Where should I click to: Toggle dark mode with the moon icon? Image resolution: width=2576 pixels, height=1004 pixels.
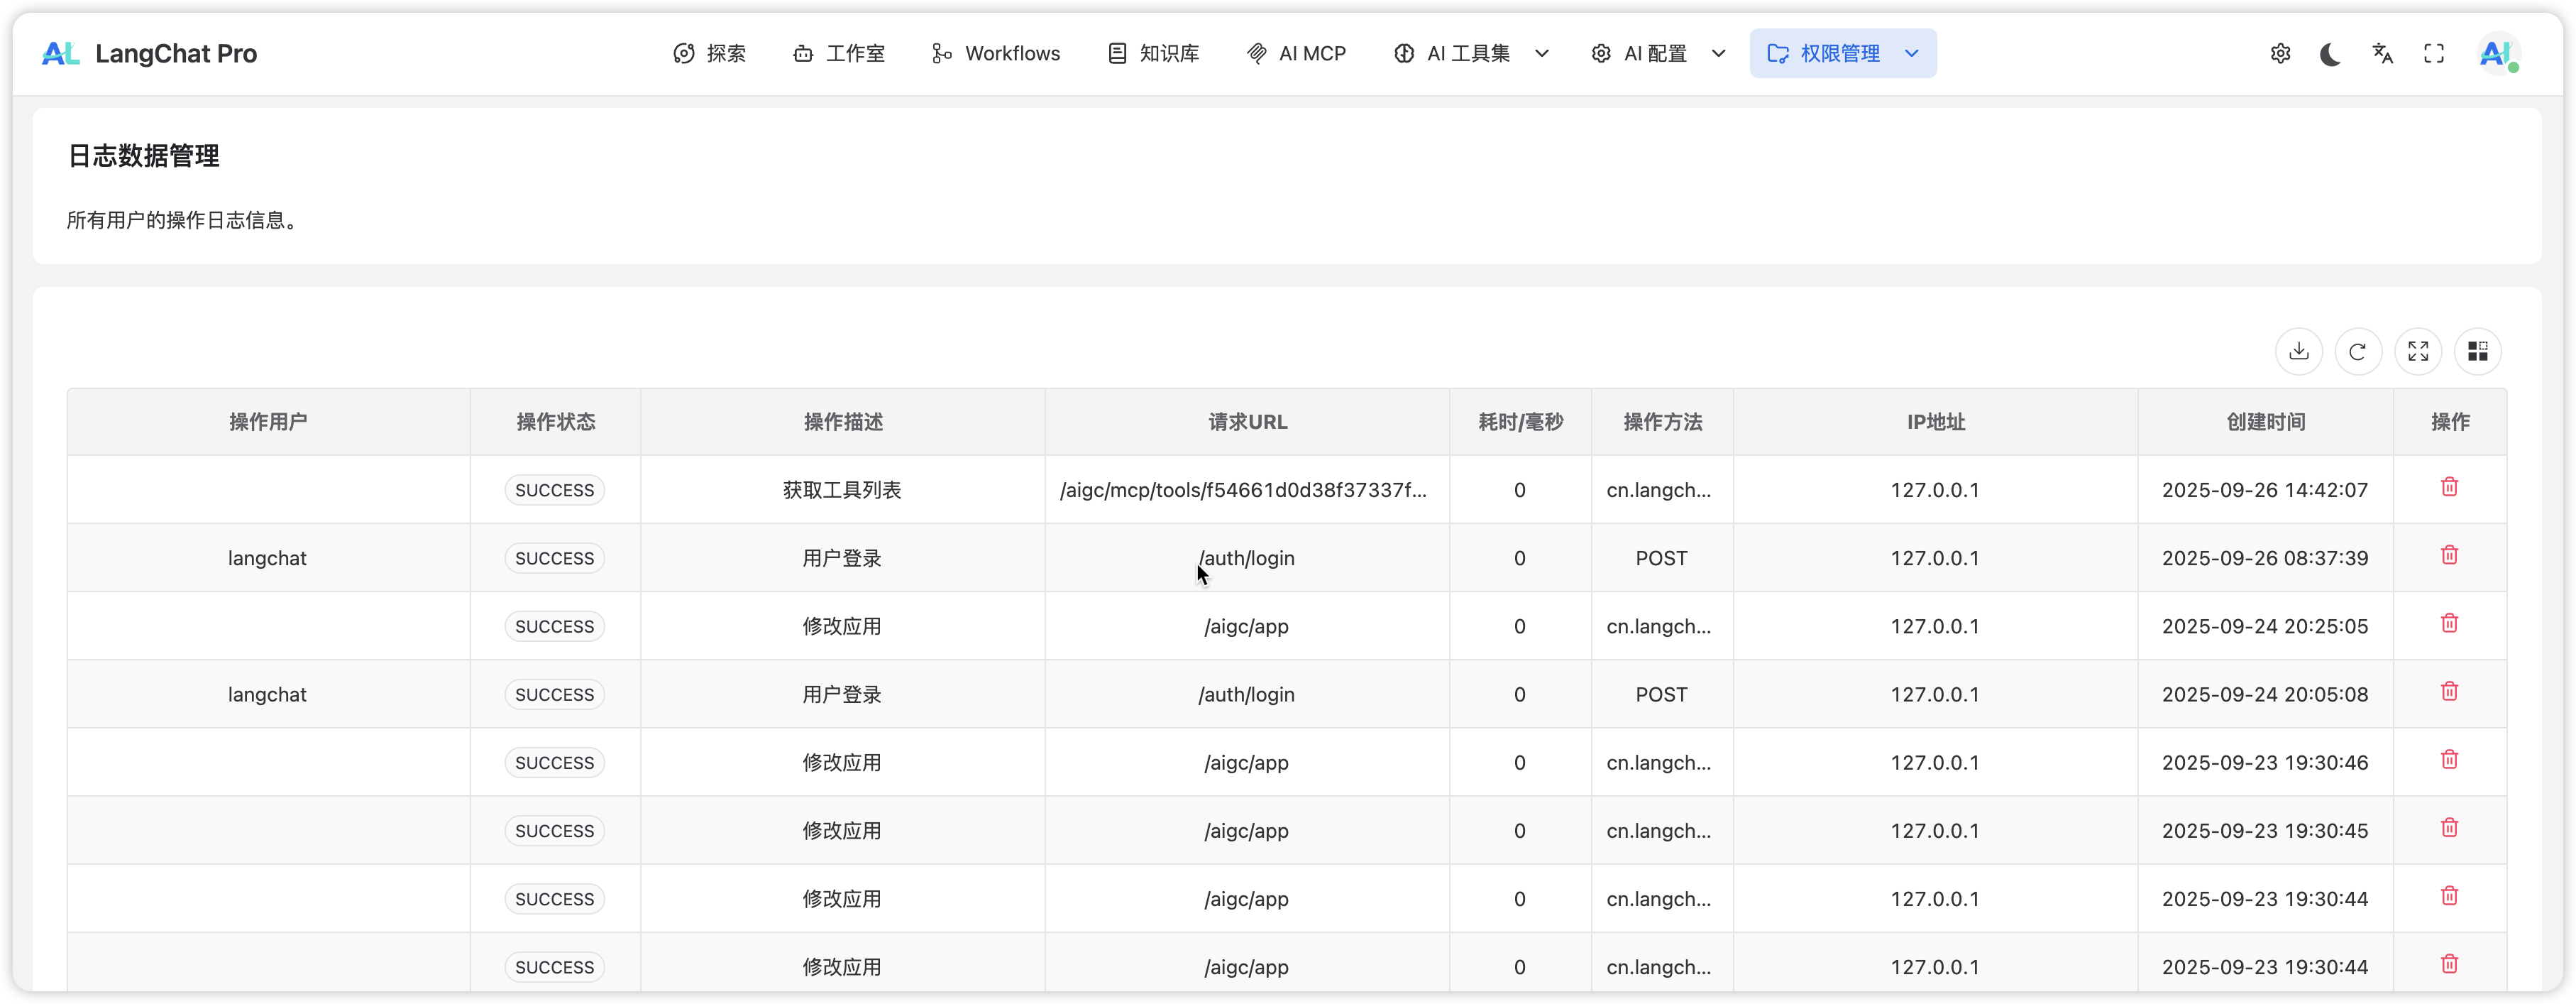tap(2330, 54)
